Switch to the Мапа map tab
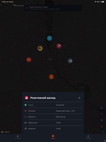This screenshot has height=142, width=106. pyautogui.click(x=53, y=137)
